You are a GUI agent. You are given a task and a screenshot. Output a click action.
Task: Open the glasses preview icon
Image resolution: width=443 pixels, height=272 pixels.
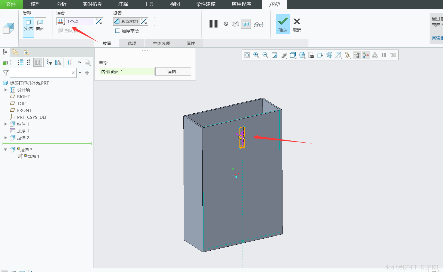pos(258,24)
